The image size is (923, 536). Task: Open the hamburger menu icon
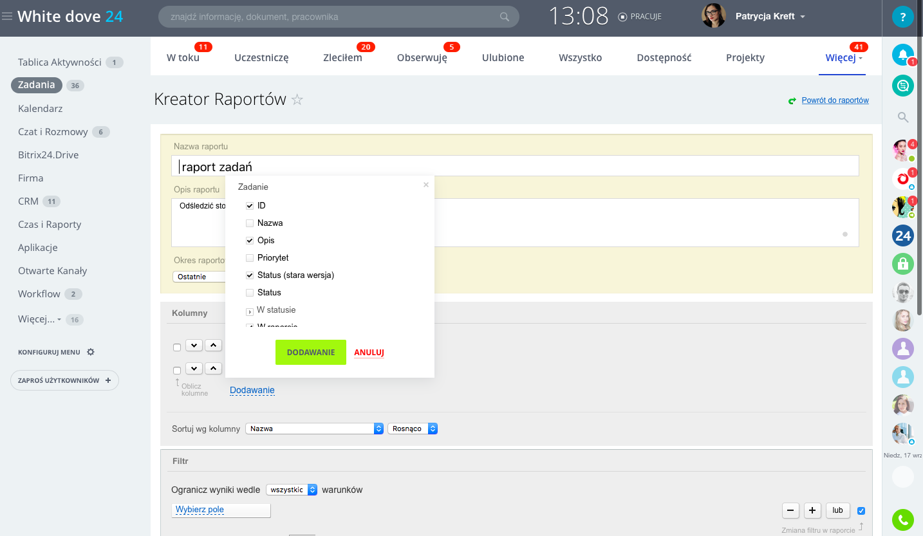click(x=7, y=17)
